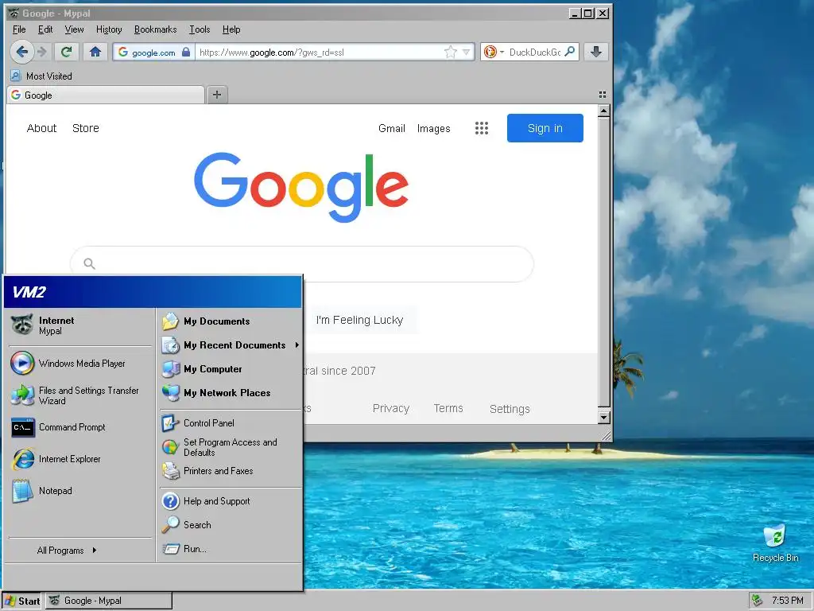Open Notepad from Start menu
The image size is (814, 611).
pyautogui.click(x=80, y=490)
